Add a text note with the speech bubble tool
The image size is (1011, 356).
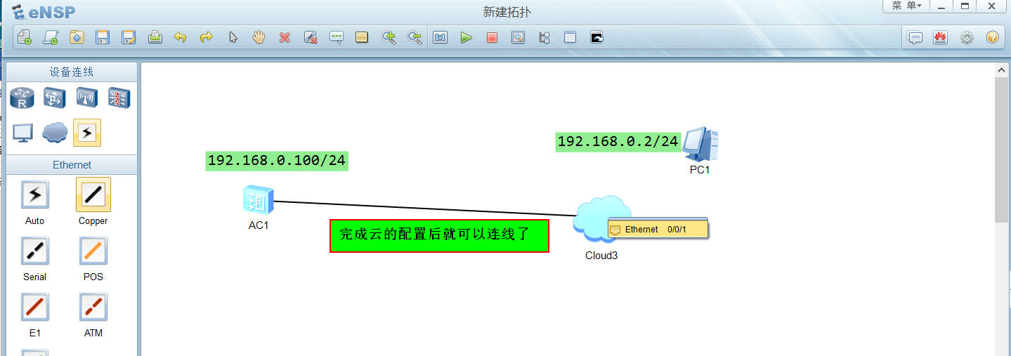337,37
